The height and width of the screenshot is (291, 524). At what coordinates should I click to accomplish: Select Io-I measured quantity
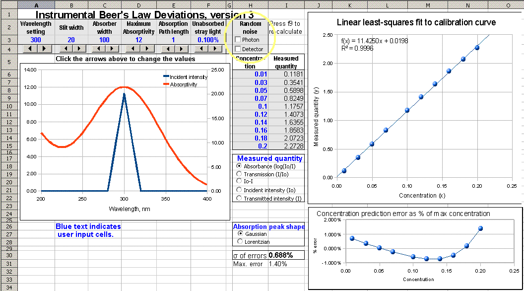tap(238, 180)
